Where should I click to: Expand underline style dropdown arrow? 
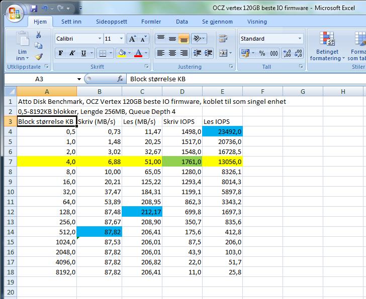pyautogui.click(x=91, y=53)
